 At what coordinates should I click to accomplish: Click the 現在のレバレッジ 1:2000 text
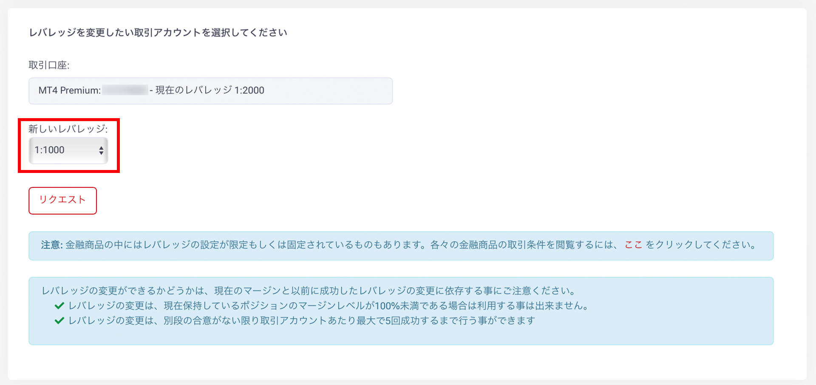click(210, 90)
